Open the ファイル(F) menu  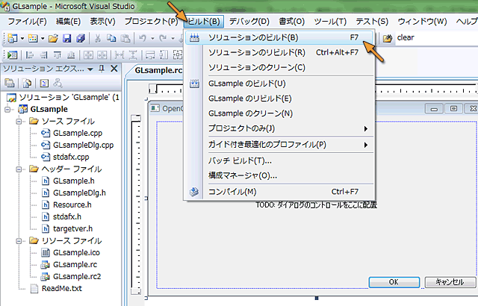point(27,22)
